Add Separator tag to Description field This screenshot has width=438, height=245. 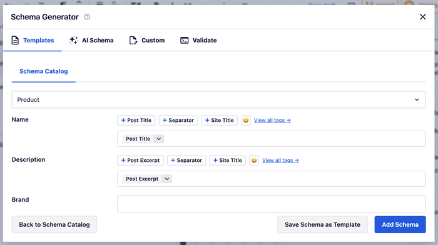click(x=186, y=161)
